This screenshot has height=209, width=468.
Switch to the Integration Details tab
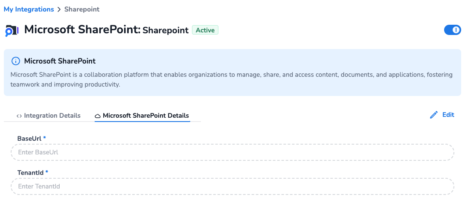click(52, 116)
